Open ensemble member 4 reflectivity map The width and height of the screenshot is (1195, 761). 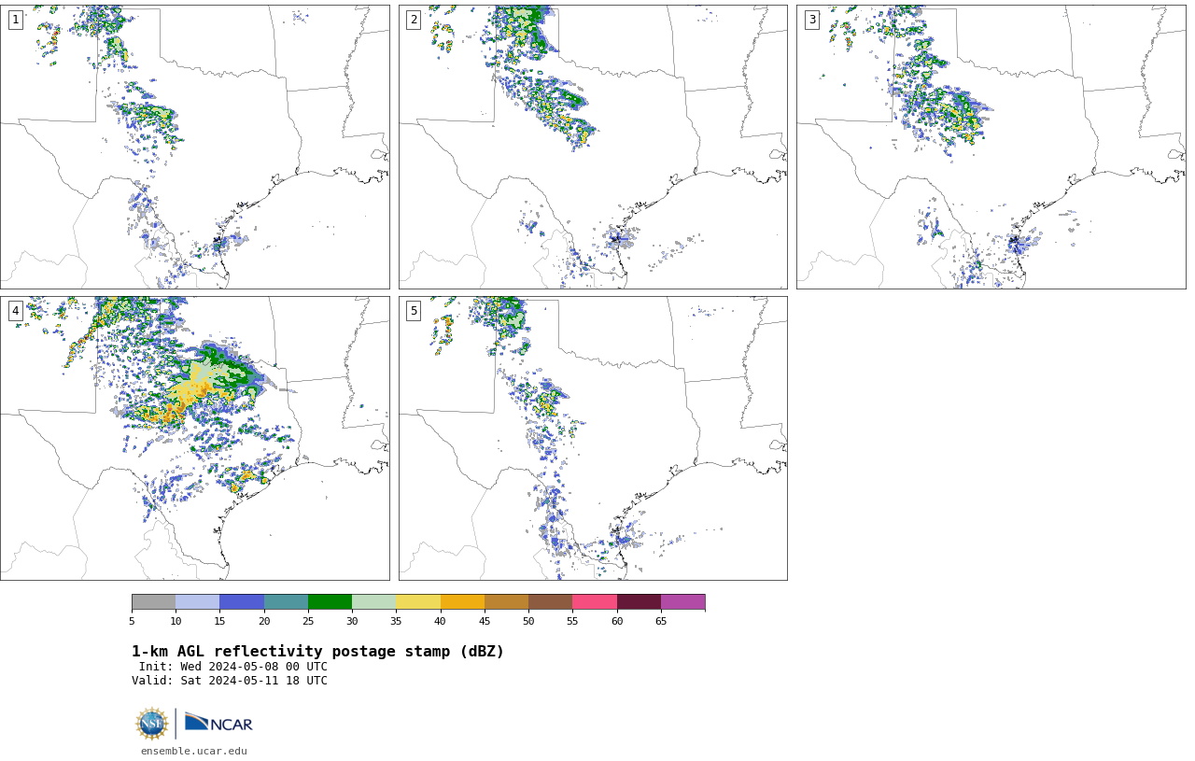[194, 438]
